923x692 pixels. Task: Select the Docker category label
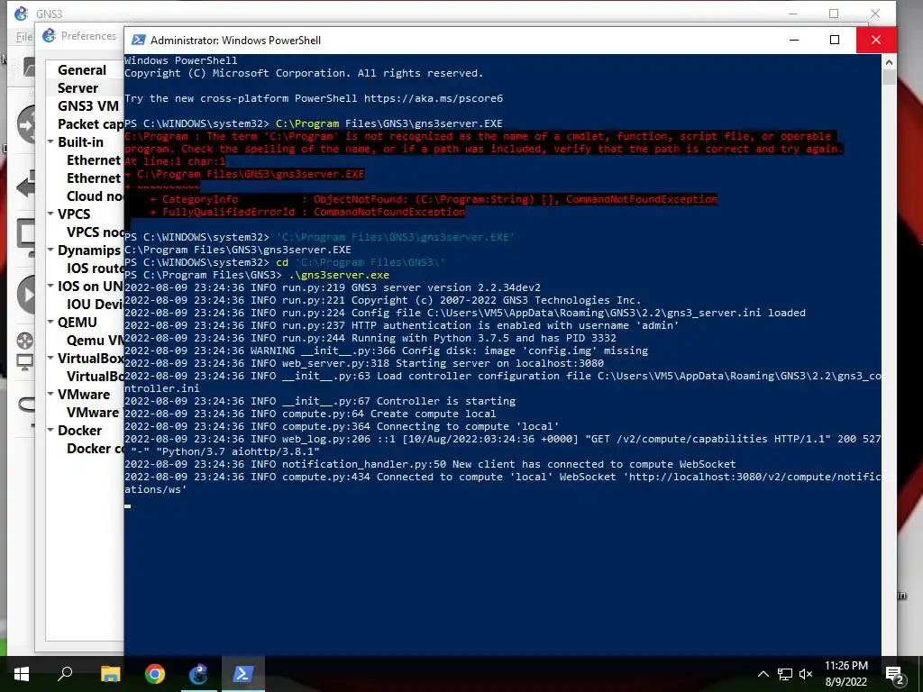(79, 431)
